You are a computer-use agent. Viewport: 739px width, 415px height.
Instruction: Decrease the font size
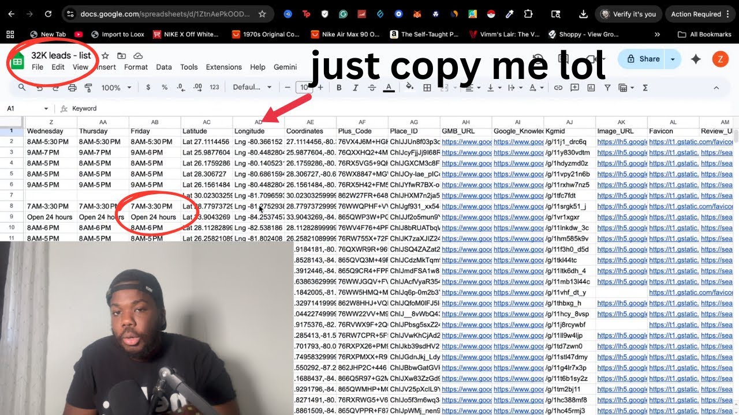288,88
